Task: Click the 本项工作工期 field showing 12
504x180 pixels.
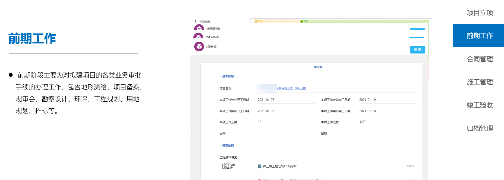Action: pos(286,122)
